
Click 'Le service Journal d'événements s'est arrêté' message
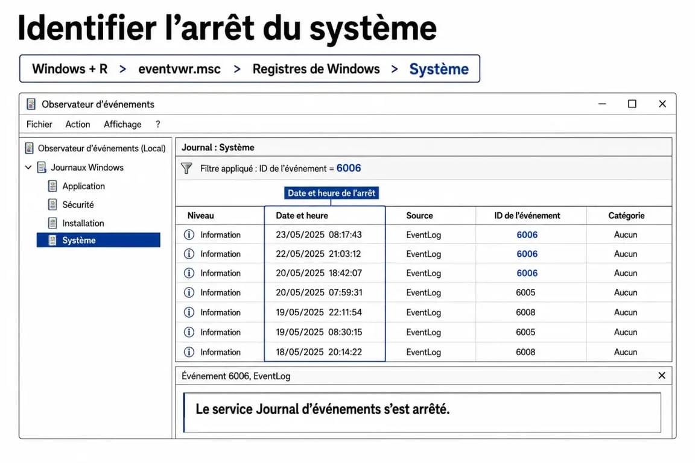[x=323, y=409]
